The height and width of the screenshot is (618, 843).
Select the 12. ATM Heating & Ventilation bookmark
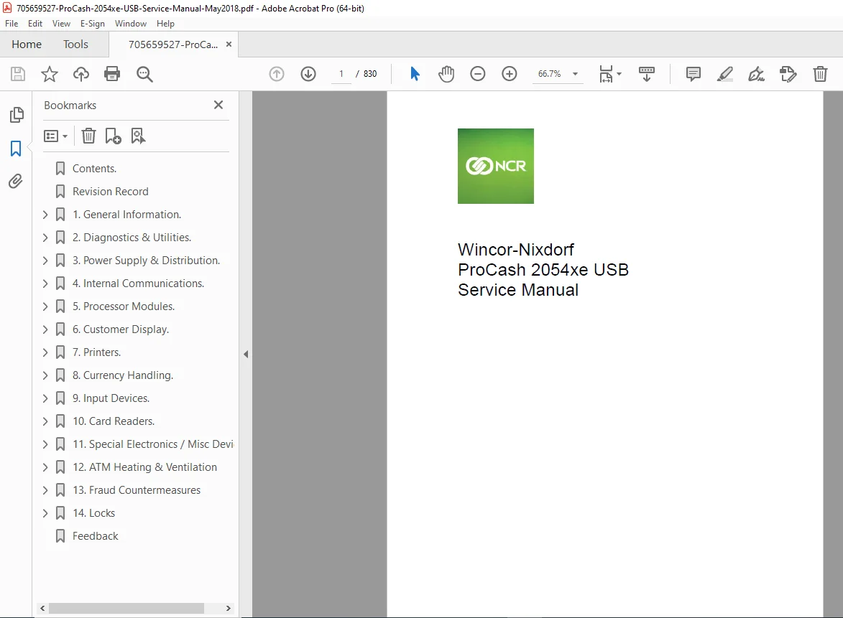click(145, 468)
